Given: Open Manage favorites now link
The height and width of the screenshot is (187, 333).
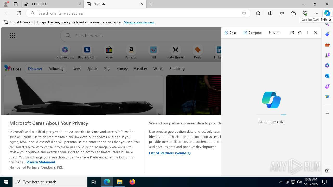Looking at the screenshot, I should tap(139, 22).
